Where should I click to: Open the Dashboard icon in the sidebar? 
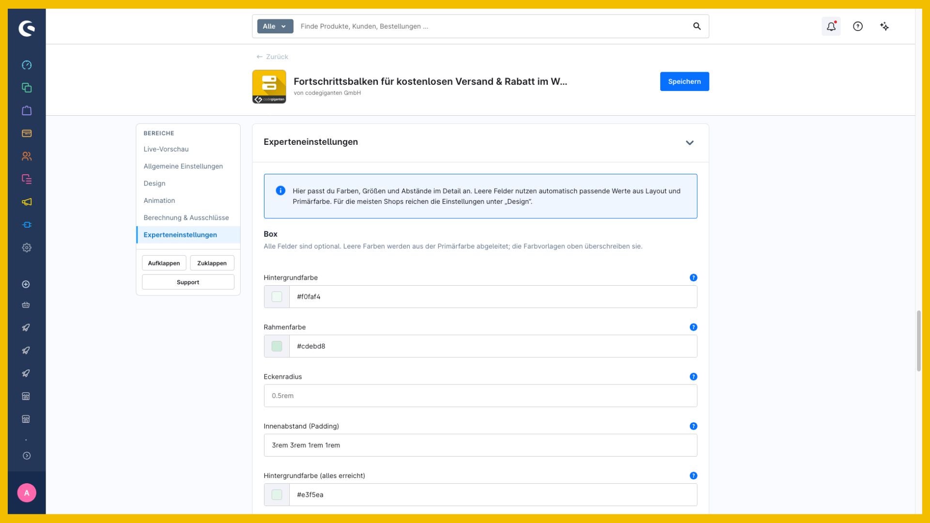tap(27, 65)
